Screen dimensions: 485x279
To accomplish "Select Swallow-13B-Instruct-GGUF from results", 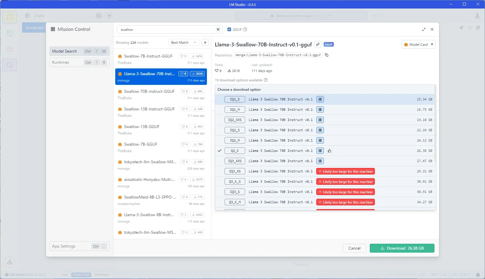I will (x=161, y=112).
